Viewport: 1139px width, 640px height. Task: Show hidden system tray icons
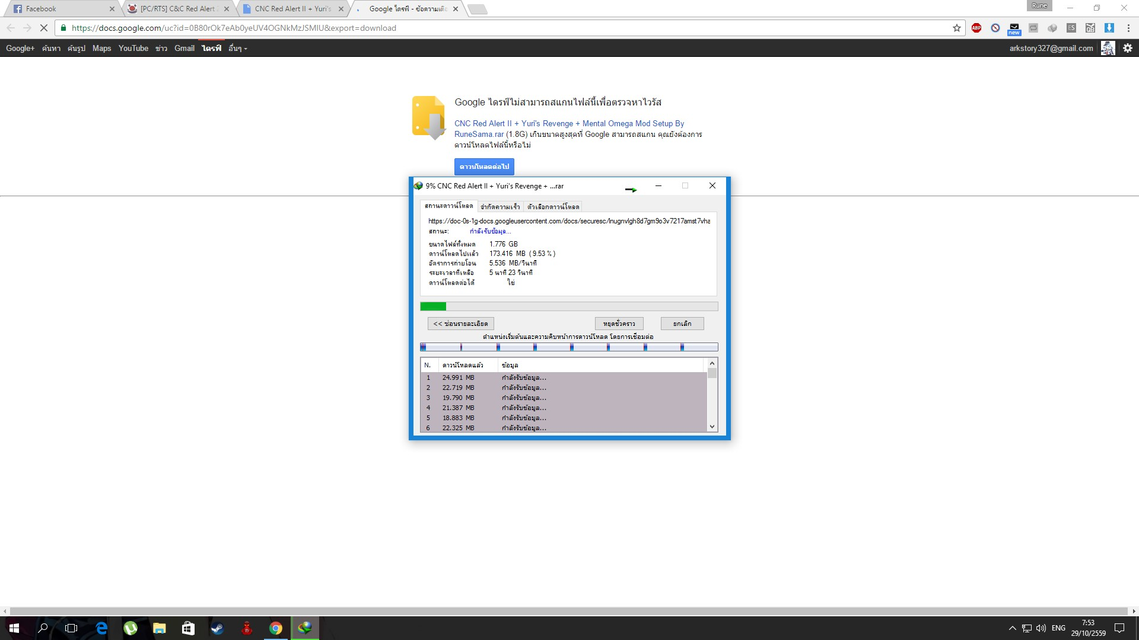coord(1012,628)
